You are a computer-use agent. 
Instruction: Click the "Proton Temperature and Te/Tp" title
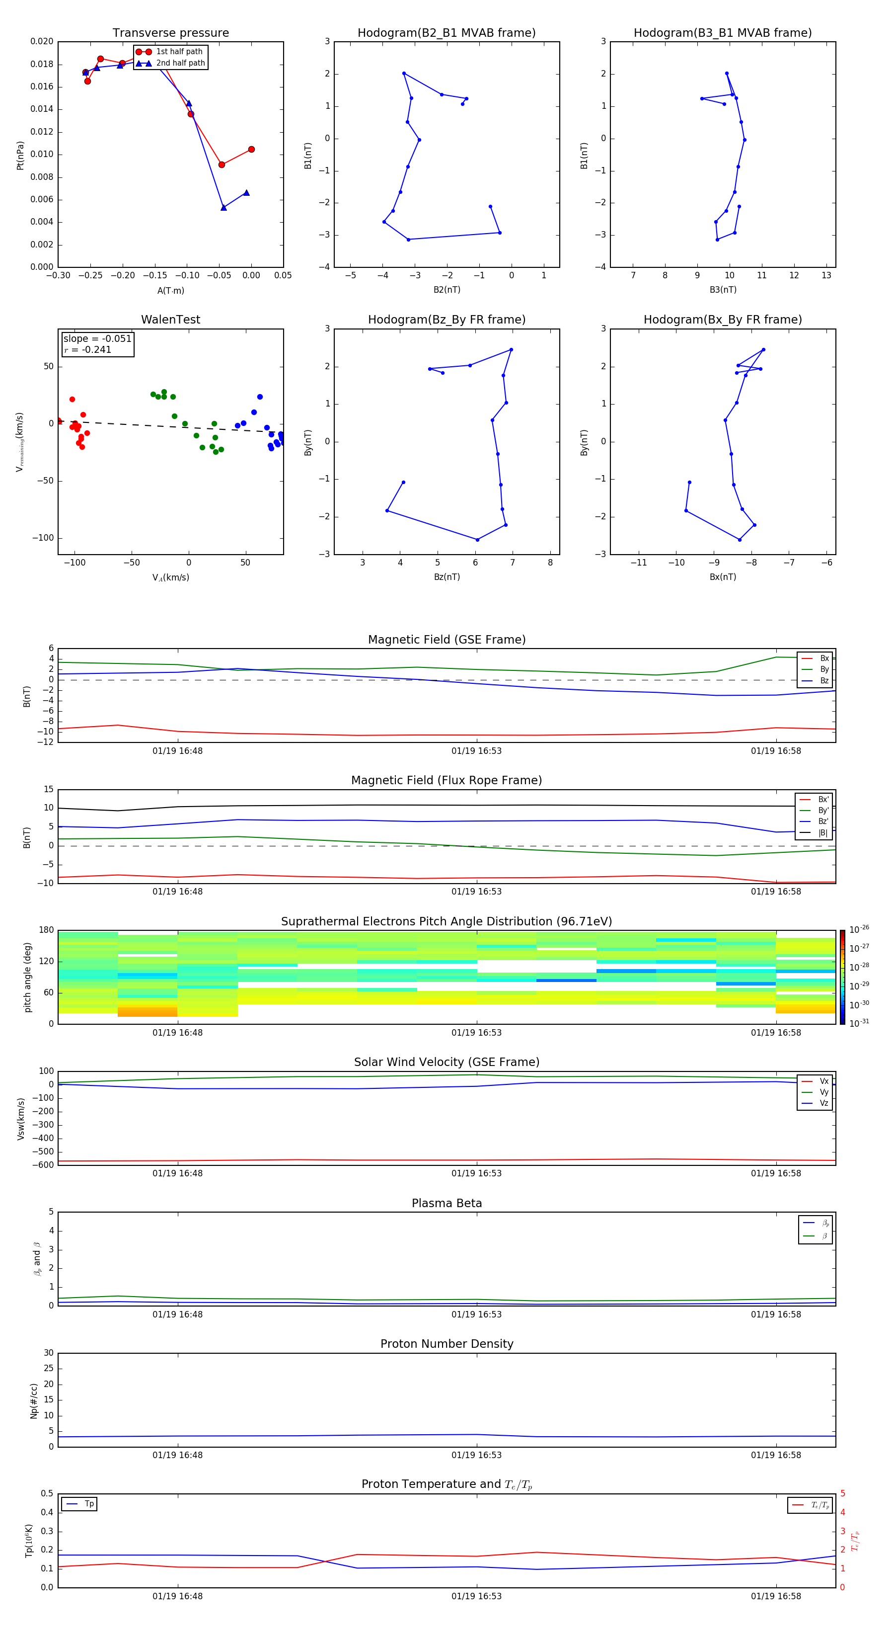(447, 1484)
